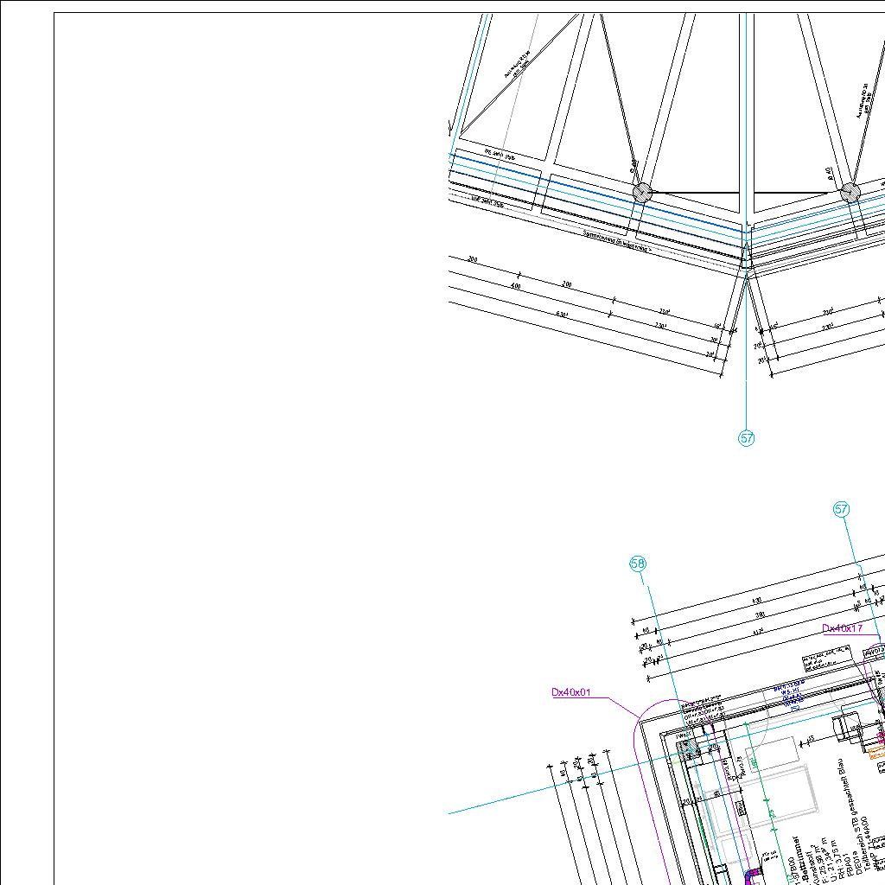885x885 pixels.
Task: Select the Dx40x01 detail label
Action: (x=571, y=692)
